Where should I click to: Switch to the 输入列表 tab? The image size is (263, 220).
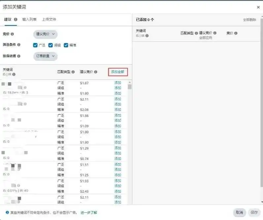pos(29,19)
